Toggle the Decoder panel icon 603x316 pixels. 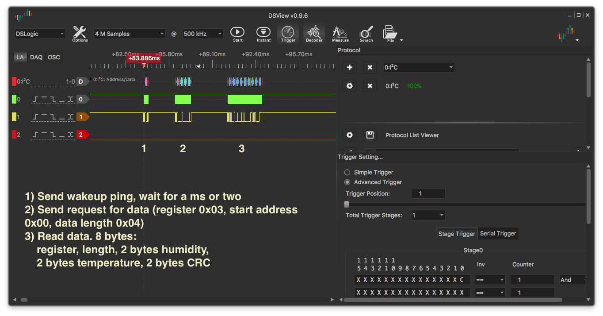pyautogui.click(x=314, y=33)
